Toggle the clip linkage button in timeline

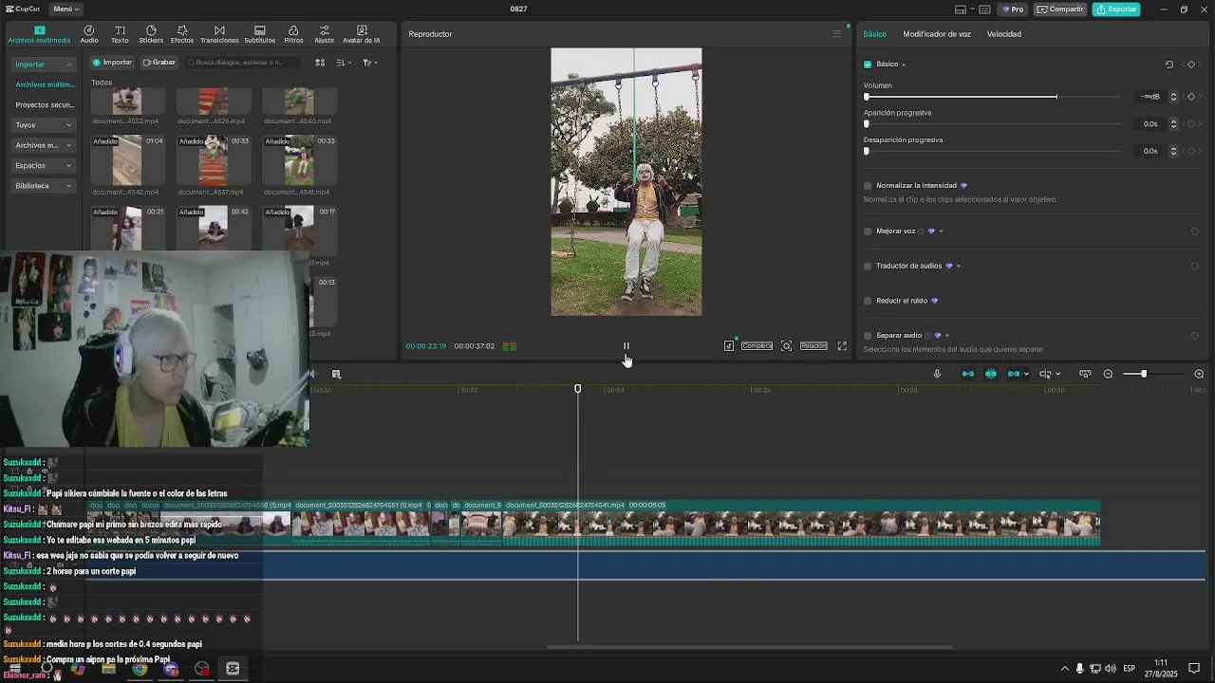(1014, 374)
